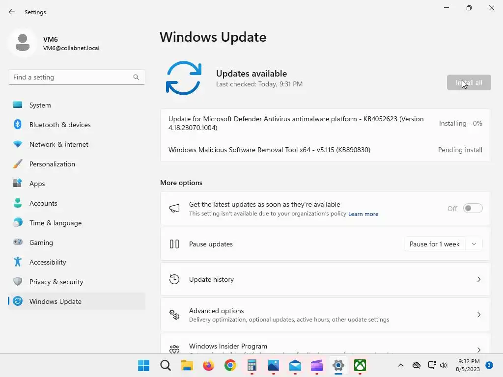The height and width of the screenshot is (377, 503).
Task: Open the Windows Start menu
Action: point(143,365)
